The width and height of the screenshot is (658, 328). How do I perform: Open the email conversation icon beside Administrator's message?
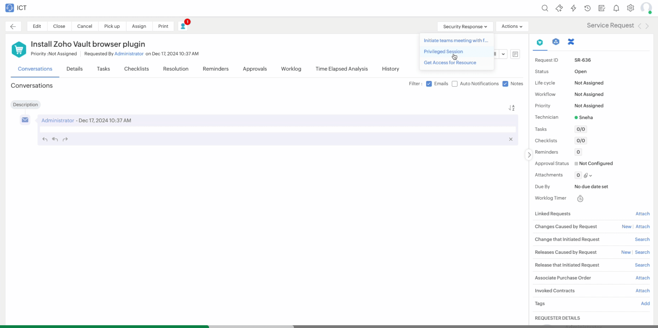25,120
